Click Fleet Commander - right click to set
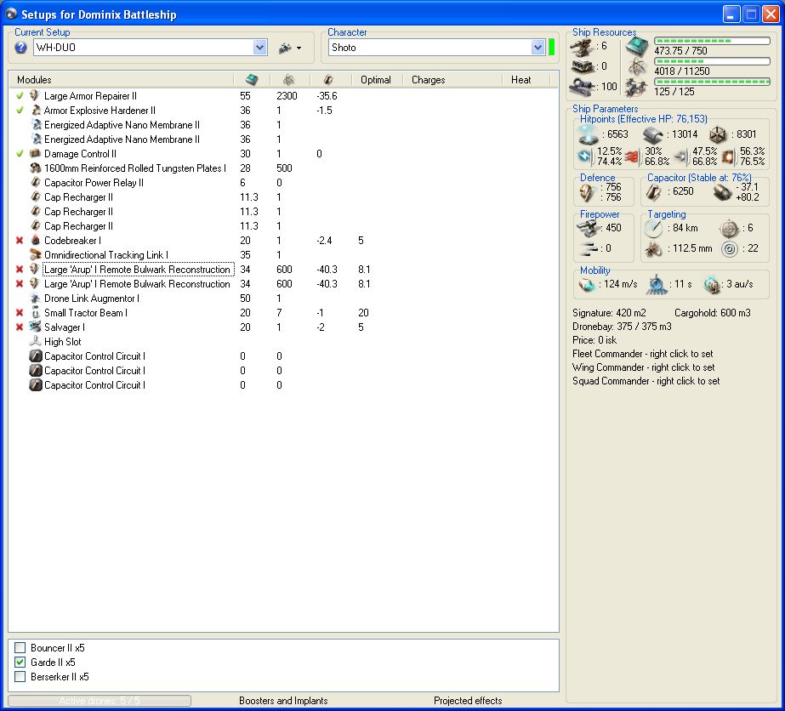The width and height of the screenshot is (785, 711). click(x=642, y=354)
